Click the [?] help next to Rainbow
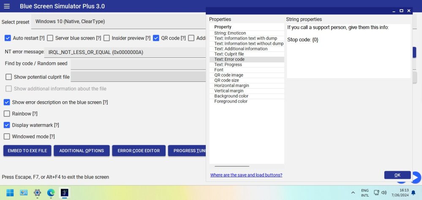Screen dimensions: 422x200 point(35,114)
